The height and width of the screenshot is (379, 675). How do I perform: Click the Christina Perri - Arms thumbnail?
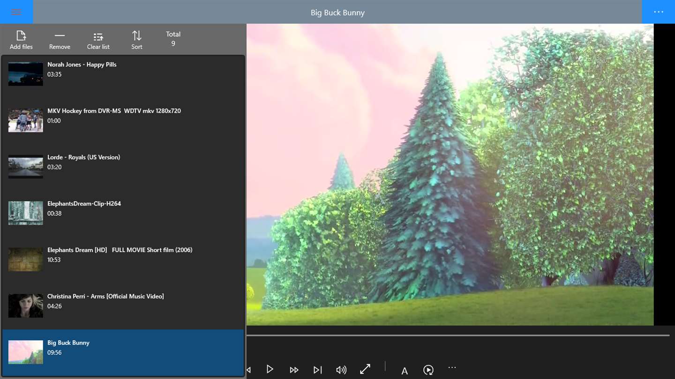(x=26, y=306)
